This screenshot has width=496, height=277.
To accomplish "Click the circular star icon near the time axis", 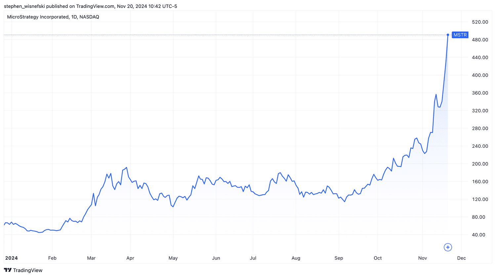I will tap(448, 247).
